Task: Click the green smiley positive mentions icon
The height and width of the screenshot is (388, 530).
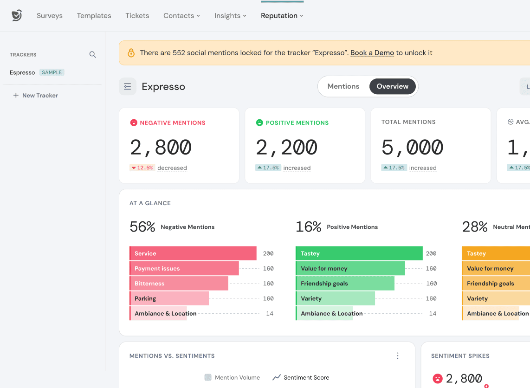Action: (259, 123)
